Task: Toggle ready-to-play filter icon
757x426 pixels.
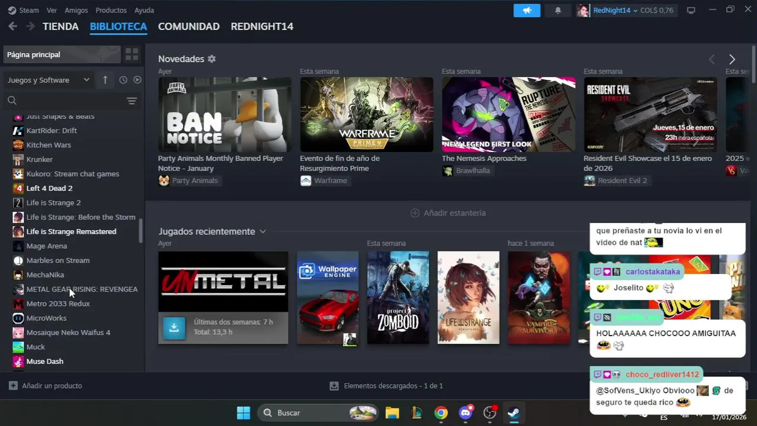Action: [137, 80]
